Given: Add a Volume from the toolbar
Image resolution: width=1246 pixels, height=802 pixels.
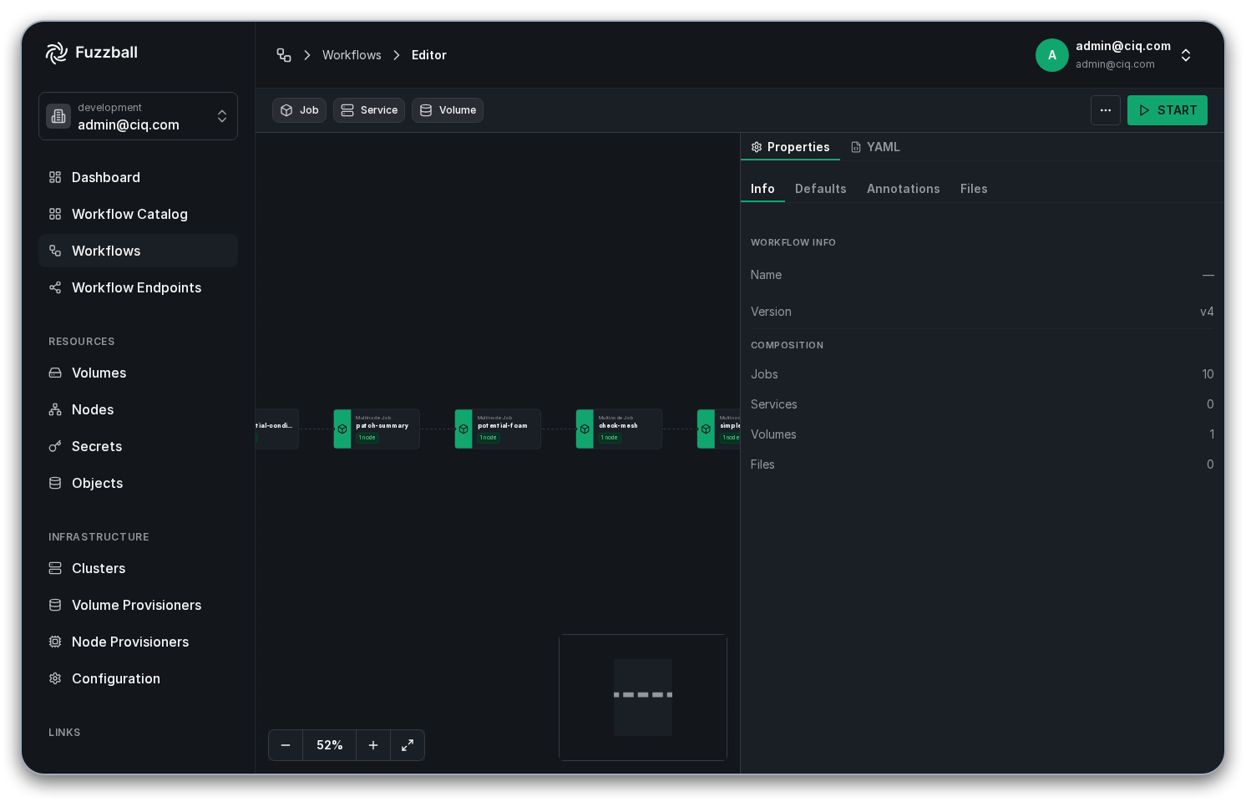Looking at the screenshot, I should point(448,110).
